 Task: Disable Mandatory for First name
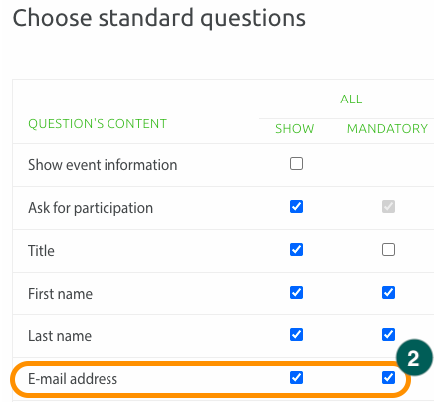388,293
